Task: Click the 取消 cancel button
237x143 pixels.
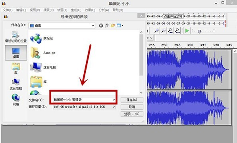Action: point(132,107)
